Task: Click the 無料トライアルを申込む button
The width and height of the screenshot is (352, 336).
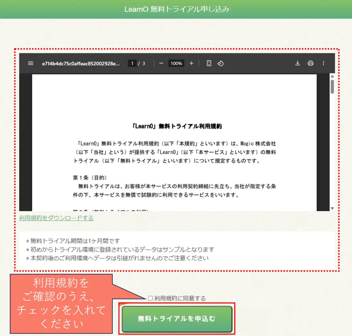Action: [x=177, y=319]
